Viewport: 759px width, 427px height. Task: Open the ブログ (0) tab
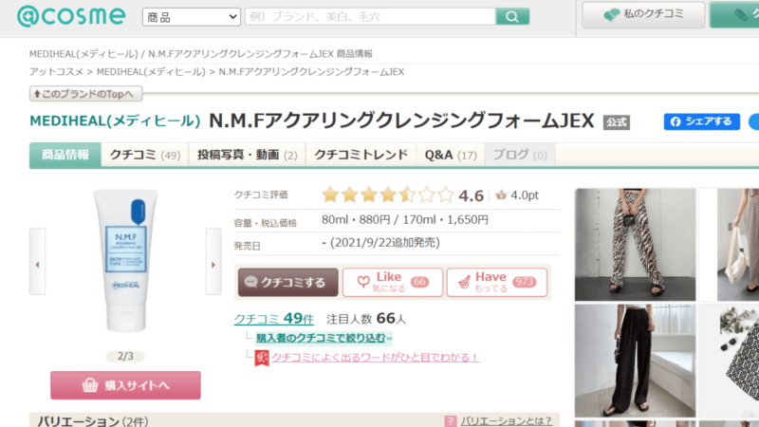click(x=520, y=155)
